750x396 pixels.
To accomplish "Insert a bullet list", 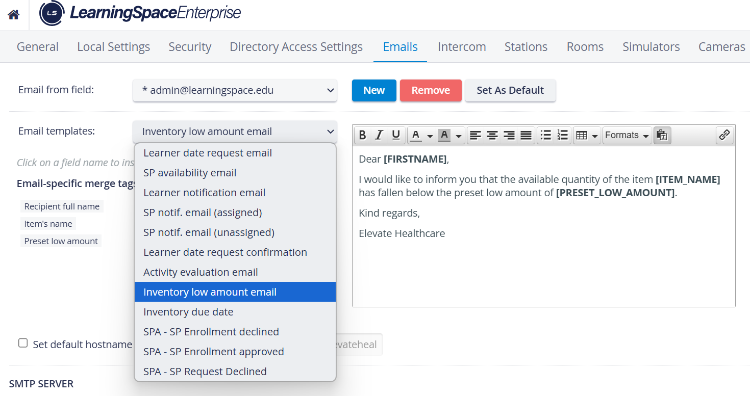I will click(x=546, y=135).
